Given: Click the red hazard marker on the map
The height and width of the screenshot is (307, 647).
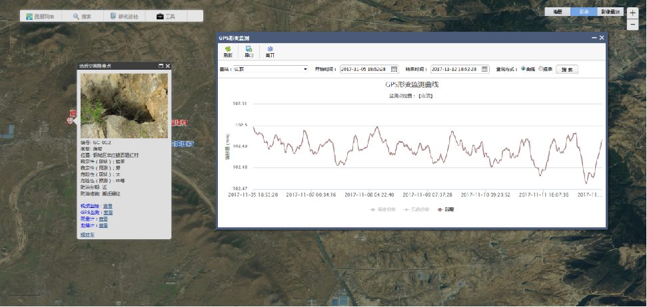Looking at the screenshot, I should (x=70, y=120).
